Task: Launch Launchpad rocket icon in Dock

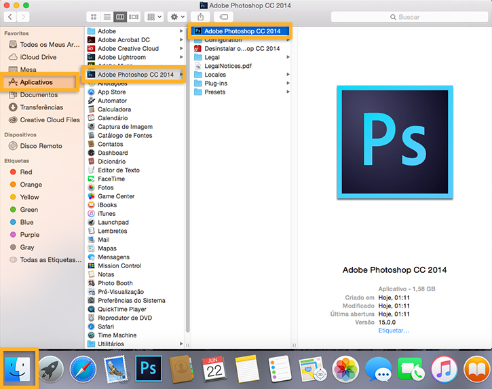Action: (51, 369)
